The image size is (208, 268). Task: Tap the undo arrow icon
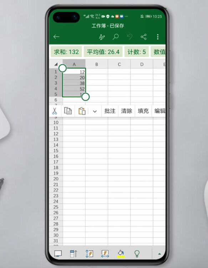130,37
